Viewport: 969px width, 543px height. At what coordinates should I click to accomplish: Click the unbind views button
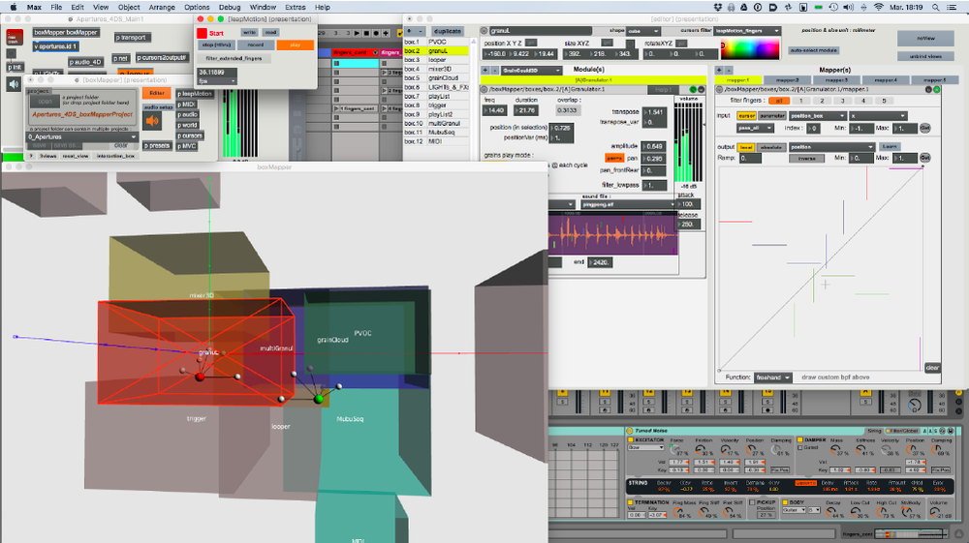[925, 56]
